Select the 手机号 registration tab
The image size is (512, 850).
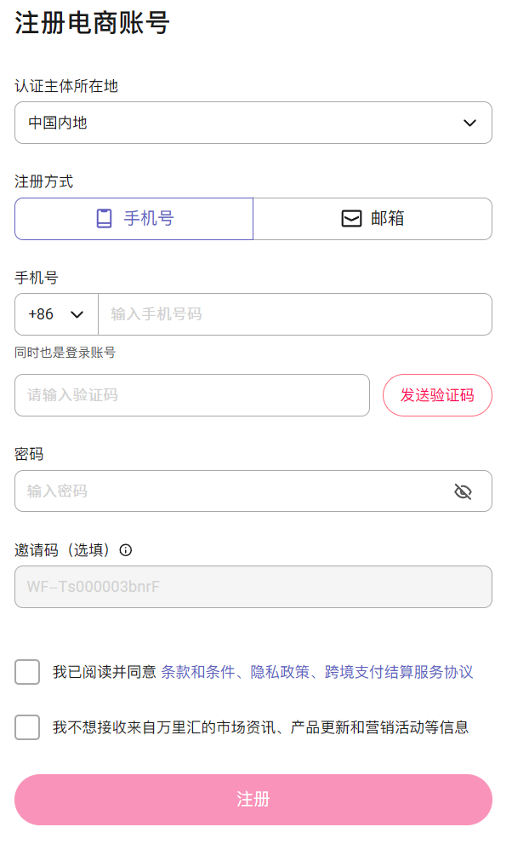[134, 219]
